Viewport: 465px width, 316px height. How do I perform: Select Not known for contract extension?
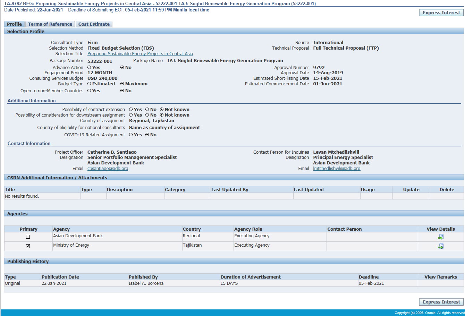point(162,110)
